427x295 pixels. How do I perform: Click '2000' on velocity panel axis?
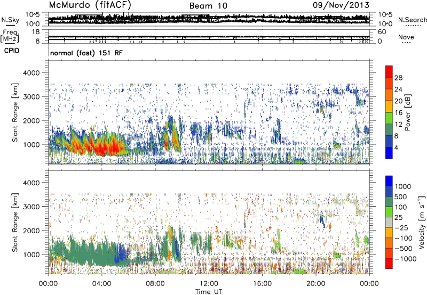pyautogui.click(x=31, y=231)
